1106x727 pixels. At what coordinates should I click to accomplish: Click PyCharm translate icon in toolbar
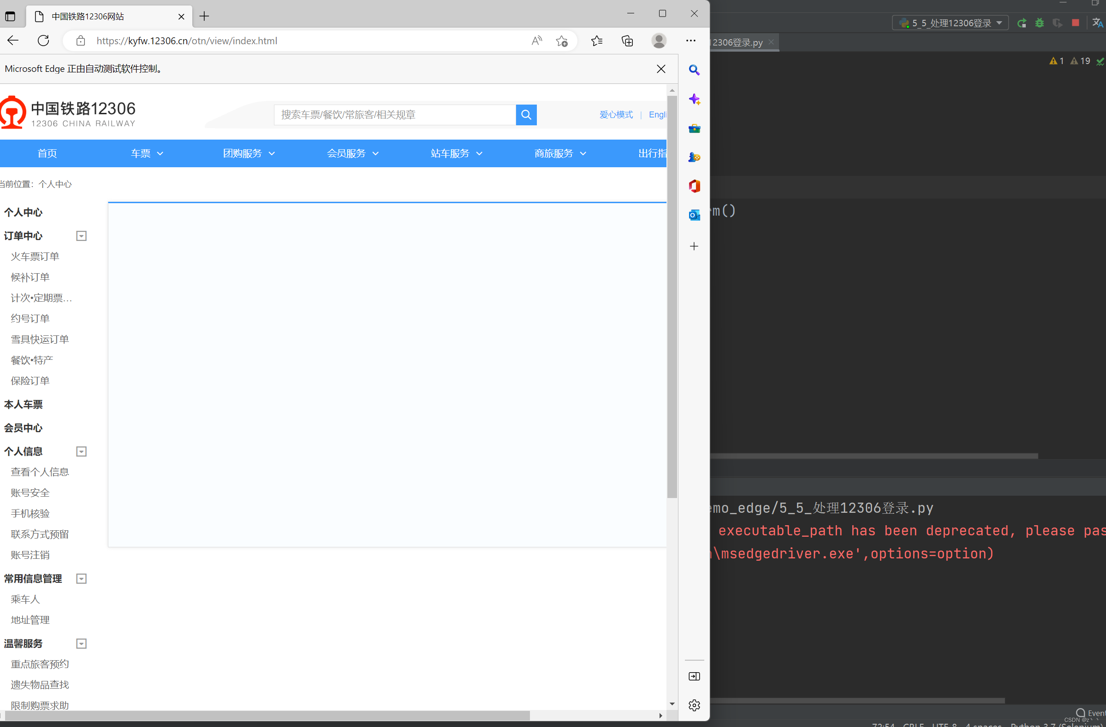pyautogui.click(x=1098, y=23)
